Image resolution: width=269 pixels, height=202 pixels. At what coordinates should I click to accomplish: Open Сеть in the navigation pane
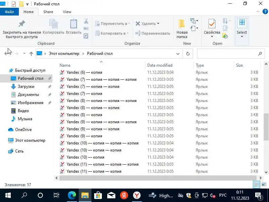pyautogui.click(x=19, y=151)
